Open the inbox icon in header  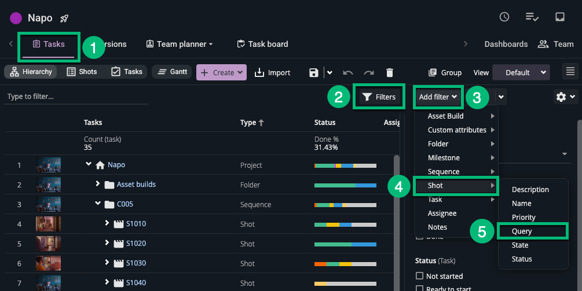[560, 17]
